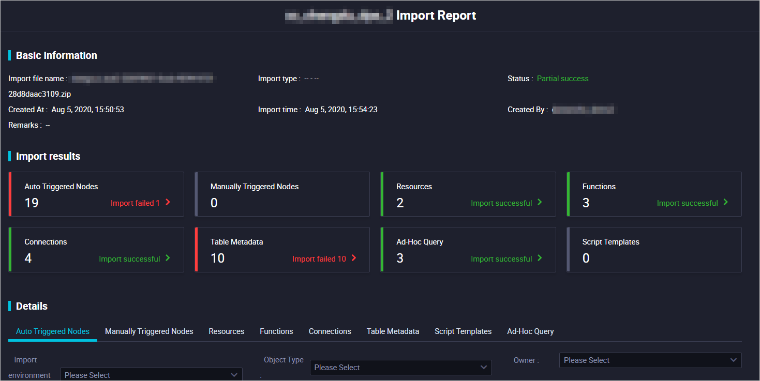Click the Manually Triggered Nodes card title

255,187
